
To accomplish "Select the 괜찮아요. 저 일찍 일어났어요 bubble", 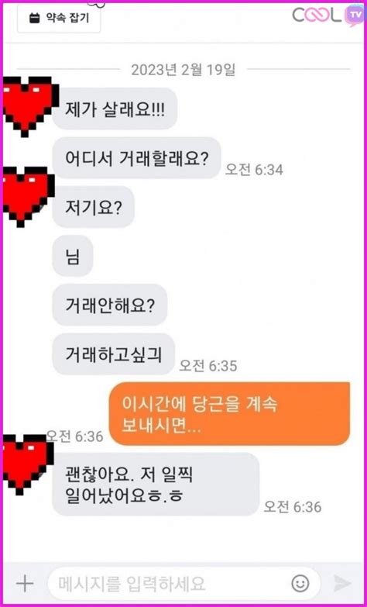I will click(x=156, y=485).
